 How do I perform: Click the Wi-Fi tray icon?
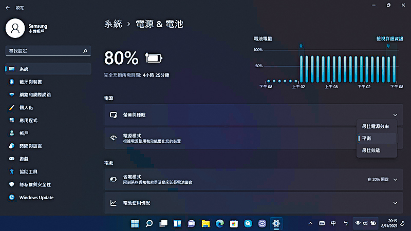(x=358, y=223)
